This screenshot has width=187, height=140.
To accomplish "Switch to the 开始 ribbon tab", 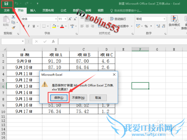I will tap(21, 10).
